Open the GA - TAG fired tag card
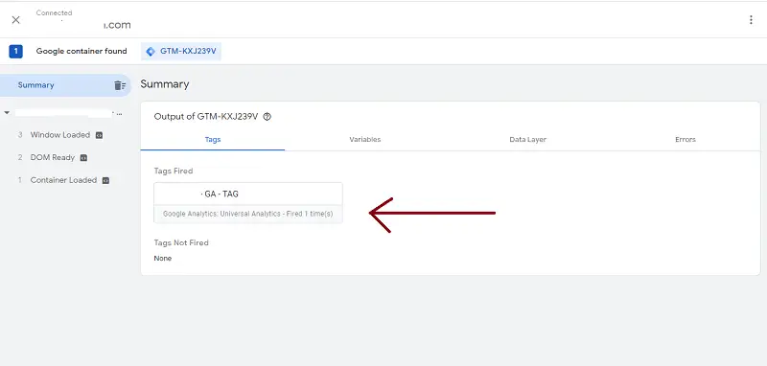The height and width of the screenshot is (366, 767). 248,203
